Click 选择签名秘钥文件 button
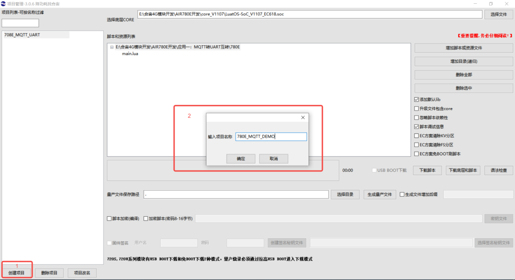515x280 pixels. (494, 243)
